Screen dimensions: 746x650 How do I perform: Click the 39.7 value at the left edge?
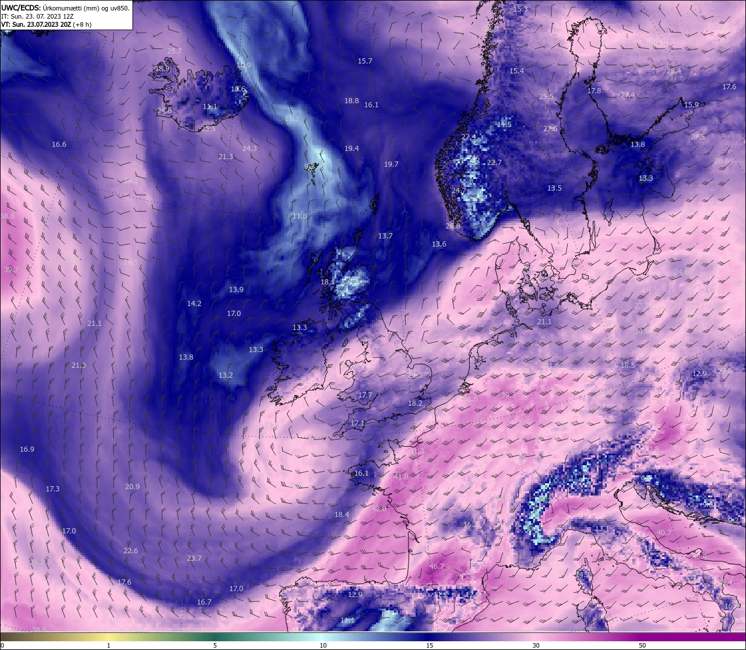click(11, 270)
